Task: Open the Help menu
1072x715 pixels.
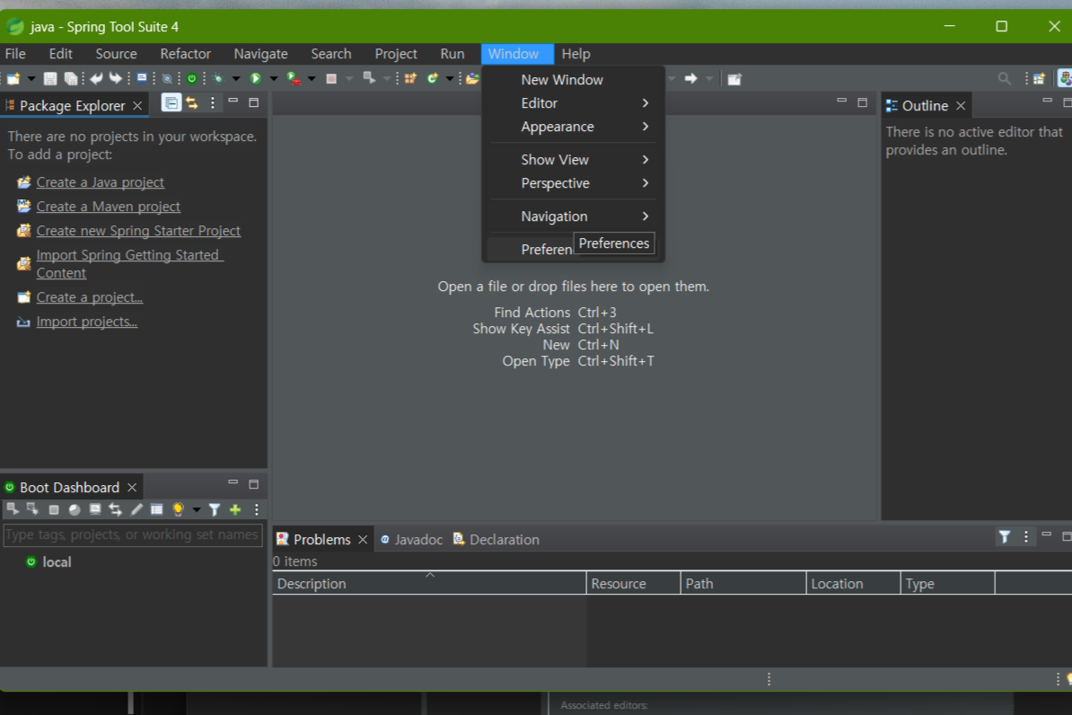Action: point(576,53)
